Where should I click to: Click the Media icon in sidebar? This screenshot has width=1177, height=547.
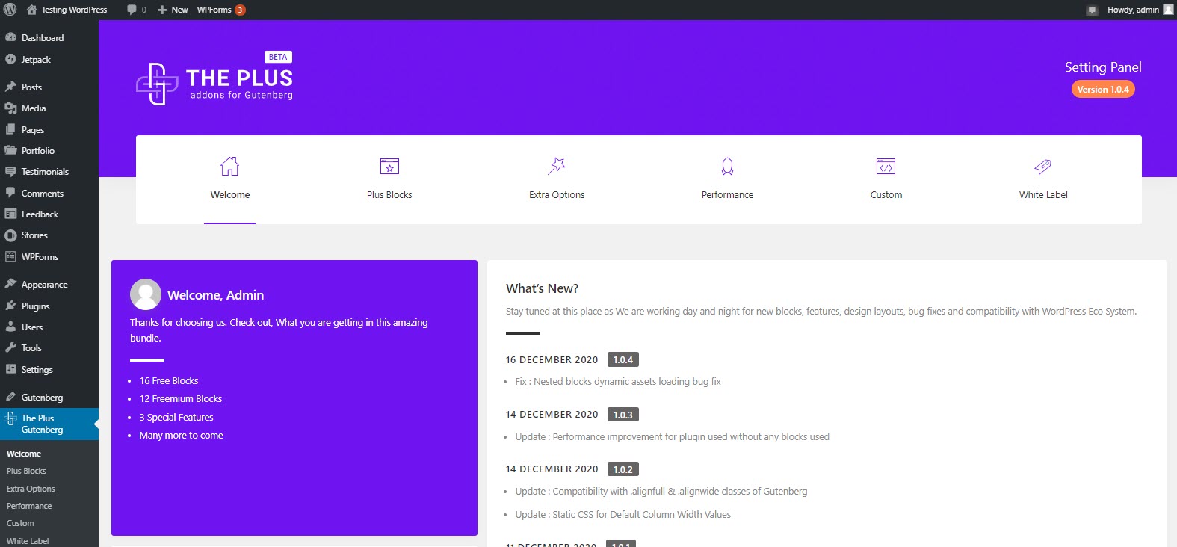pos(10,108)
